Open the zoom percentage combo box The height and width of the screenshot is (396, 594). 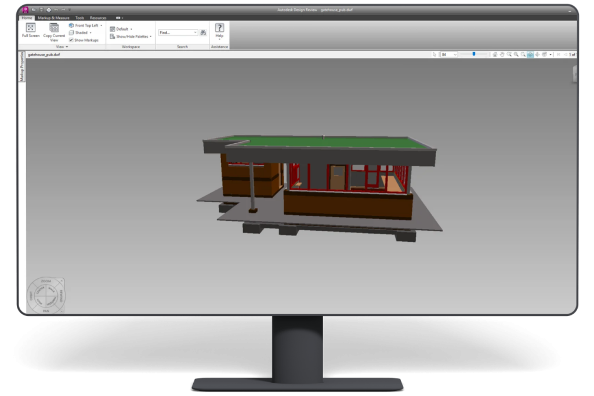coord(449,55)
